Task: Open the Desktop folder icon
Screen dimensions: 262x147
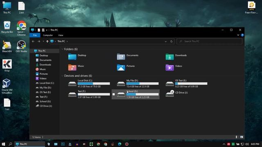Action: (x=72, y=57)
